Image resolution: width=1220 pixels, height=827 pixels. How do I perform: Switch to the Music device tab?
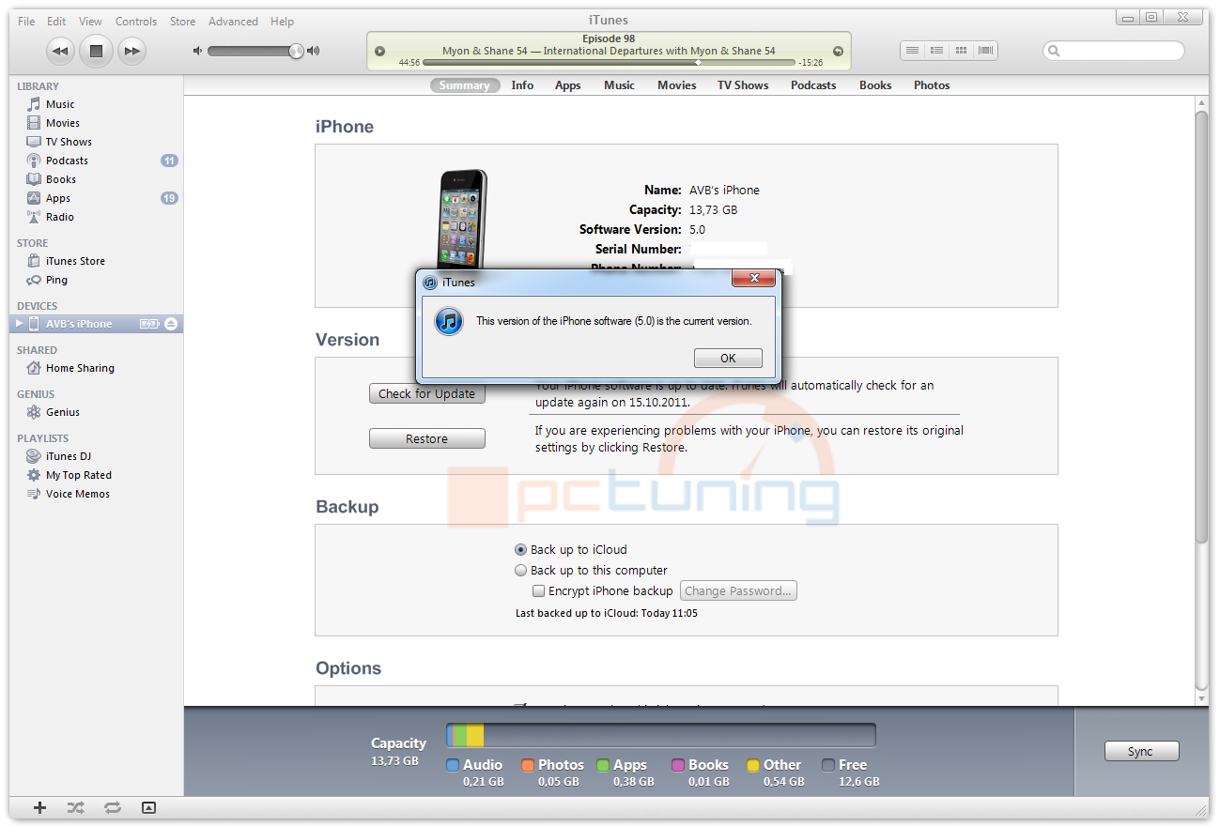619,85
